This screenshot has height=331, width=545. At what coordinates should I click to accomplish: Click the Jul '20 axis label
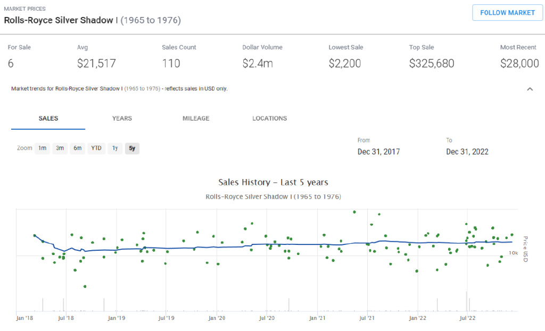[267, 318]
